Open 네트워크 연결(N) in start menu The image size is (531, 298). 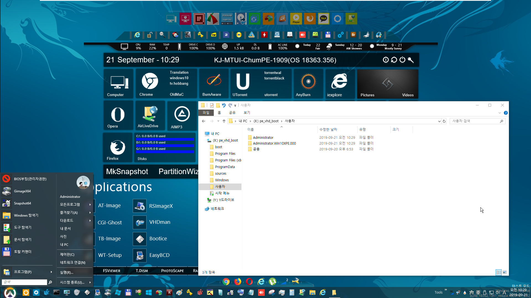point(73,262)
